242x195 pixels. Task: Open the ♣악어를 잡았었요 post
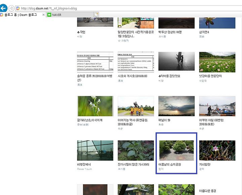[169, 76]
